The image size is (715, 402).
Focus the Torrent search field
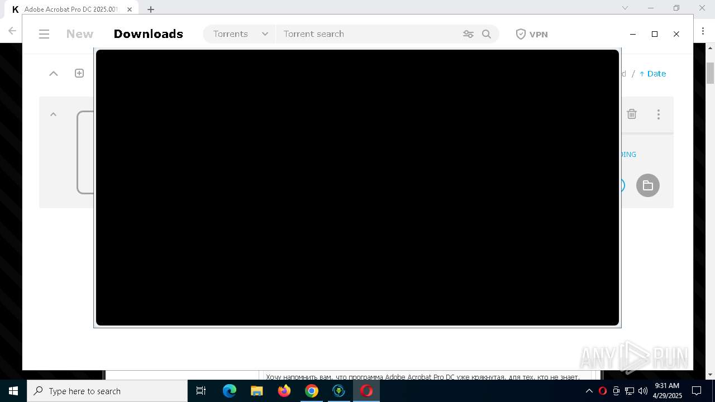tap(369, 34)
